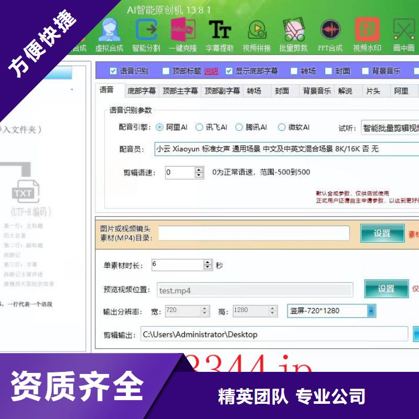The image size is (419, 419).
Task: Enable the 封面 checkbox
Action: 328,71
